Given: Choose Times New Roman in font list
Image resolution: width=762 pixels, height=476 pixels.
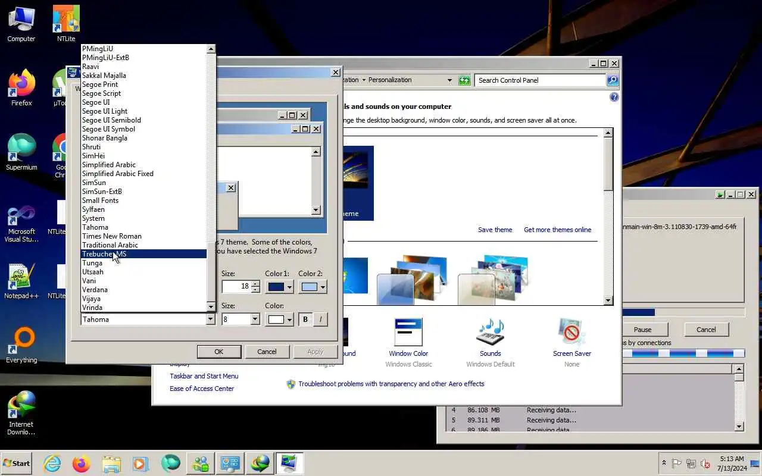Looking at the screenshot, I should [x=143, y=236].
